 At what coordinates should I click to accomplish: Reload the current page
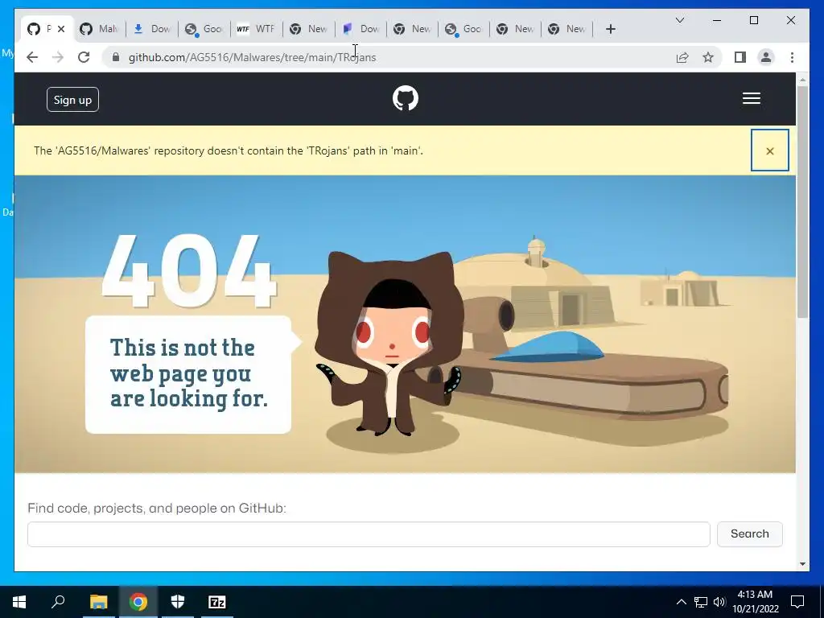[84, 57]
